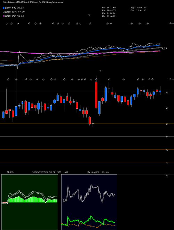Click the chart title mentioning MunafaSutra.com

(33, 2)
